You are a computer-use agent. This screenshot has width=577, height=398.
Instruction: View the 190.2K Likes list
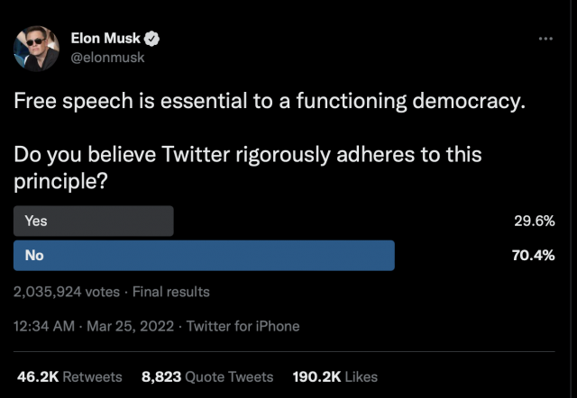335,377
